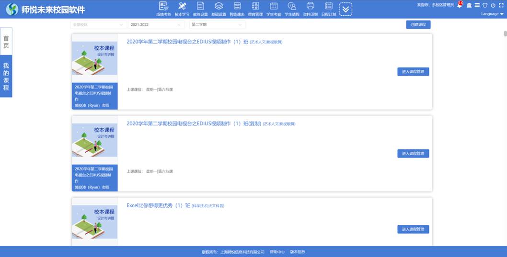This screenshot has width=507, height=257.
Task: Click the page vertical scrollbar thumb
Action: [506, 34]
